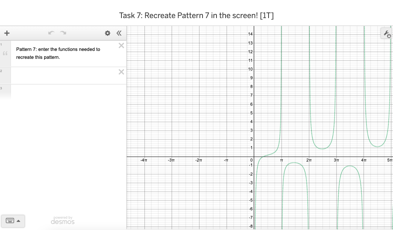Click the 10 y-axis label

coord(250,69)
